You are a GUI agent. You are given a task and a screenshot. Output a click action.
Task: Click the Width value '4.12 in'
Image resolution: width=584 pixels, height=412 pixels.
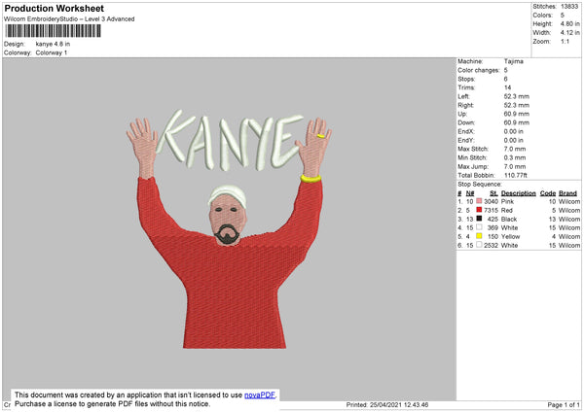pyautogui.click(x=569, y=33)
